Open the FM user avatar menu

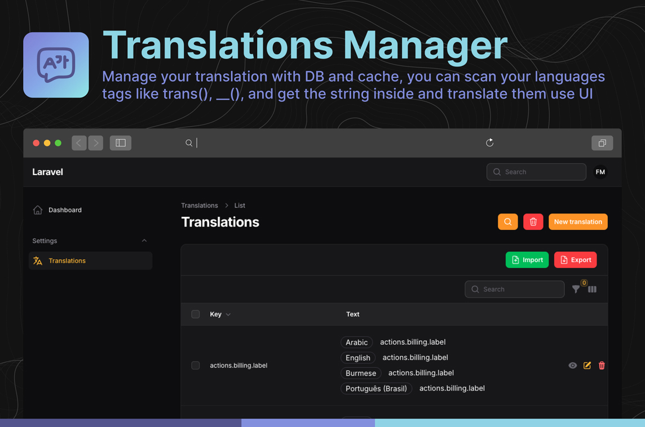(600, 172)
